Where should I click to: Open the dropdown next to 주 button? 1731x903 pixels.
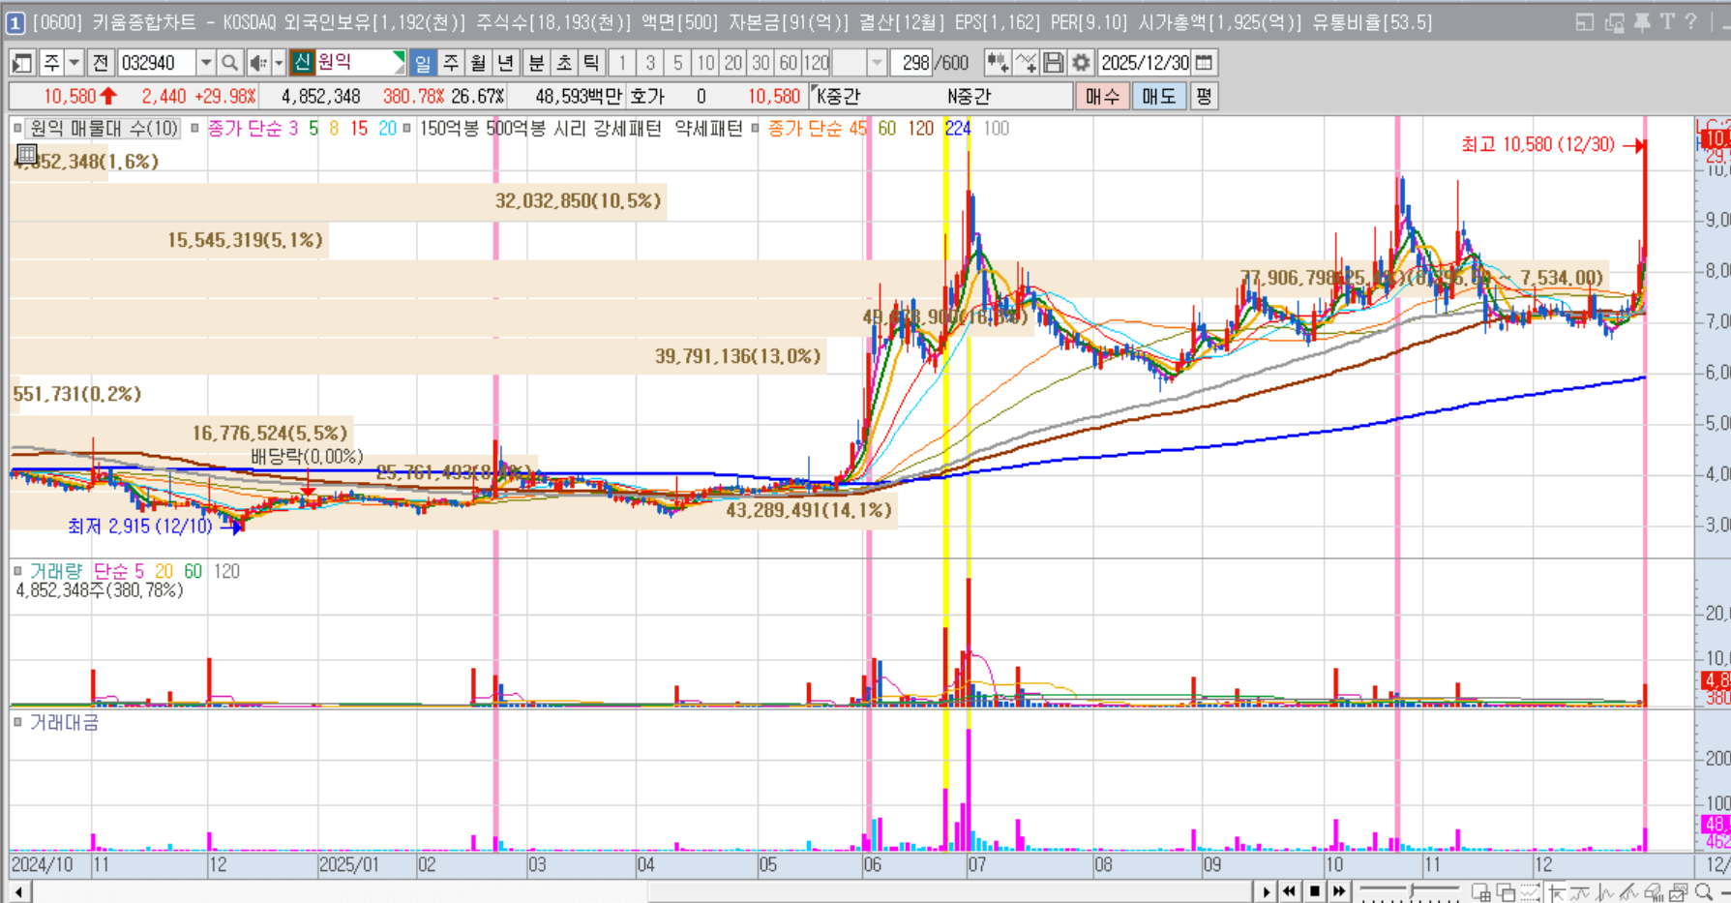pos(74,63)
